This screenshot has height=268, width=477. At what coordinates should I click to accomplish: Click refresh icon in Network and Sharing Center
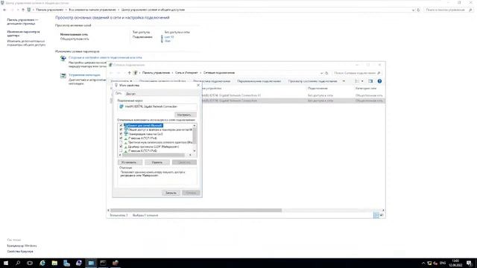(x=418, y=10)
